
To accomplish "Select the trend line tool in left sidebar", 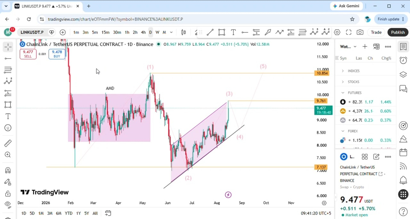I will click(x=8, y=59).
